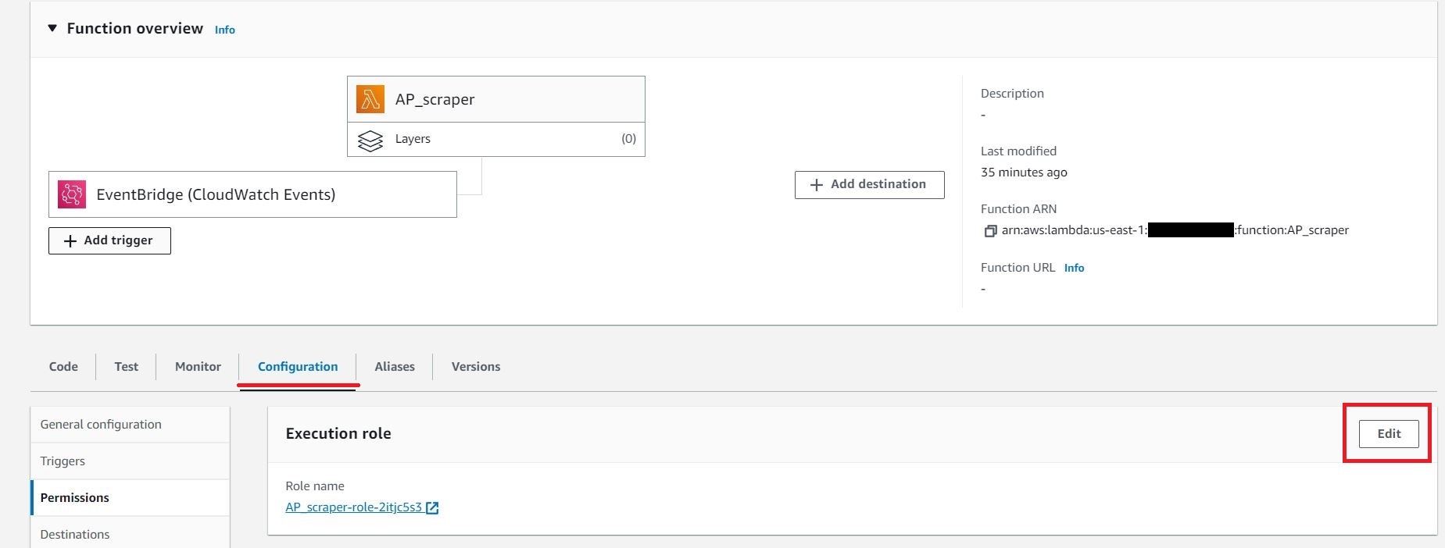This screenshot has height=548, width=1445.
Task: Open the Info link beside Function overview
Action: pos(225,30)
